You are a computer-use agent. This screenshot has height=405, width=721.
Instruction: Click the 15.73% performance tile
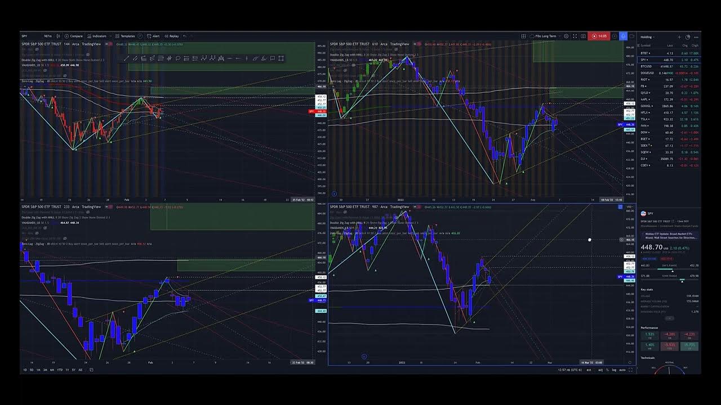pyautogui.click(x=689, y=347)
